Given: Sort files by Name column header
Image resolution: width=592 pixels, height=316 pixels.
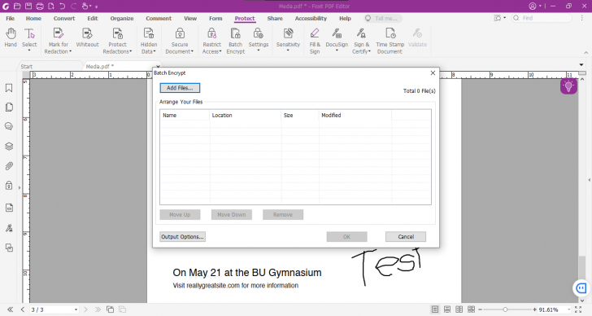Looking at the screenshot, I should pos(185,116).
